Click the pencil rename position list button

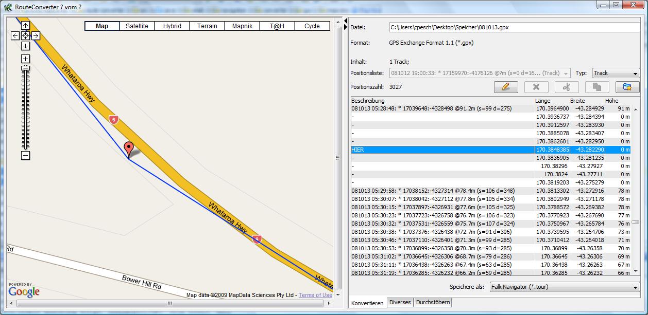[x=506, y=87]
